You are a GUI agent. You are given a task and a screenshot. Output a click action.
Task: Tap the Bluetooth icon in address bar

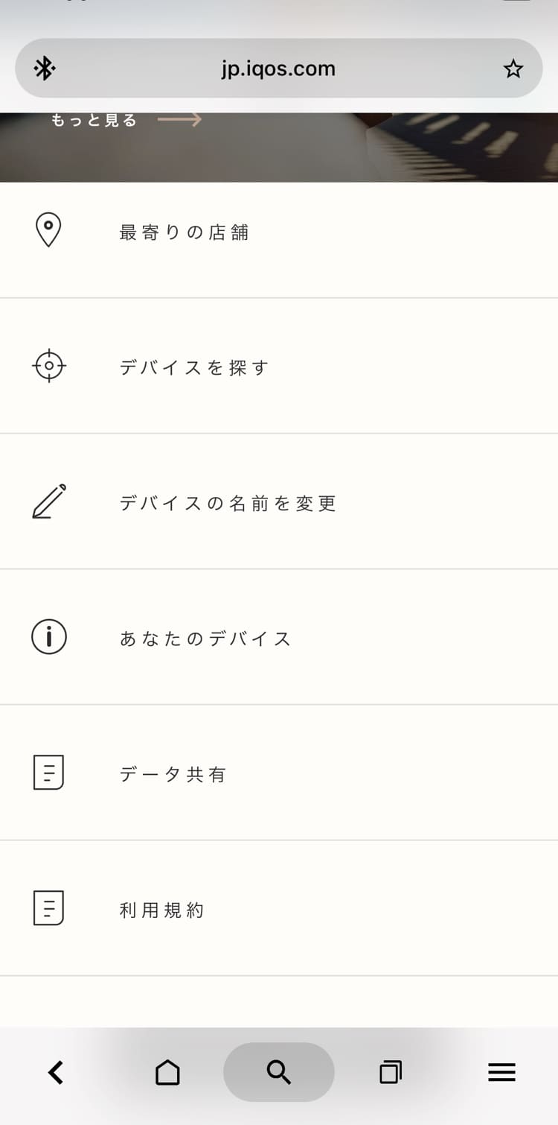[45, 69]
